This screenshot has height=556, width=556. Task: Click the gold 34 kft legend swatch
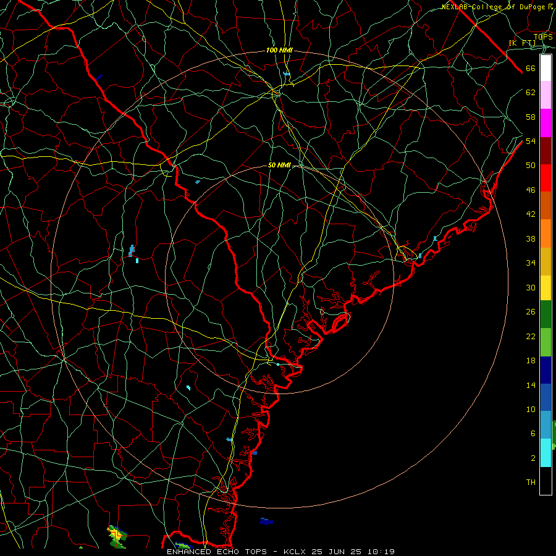[545, 261]
